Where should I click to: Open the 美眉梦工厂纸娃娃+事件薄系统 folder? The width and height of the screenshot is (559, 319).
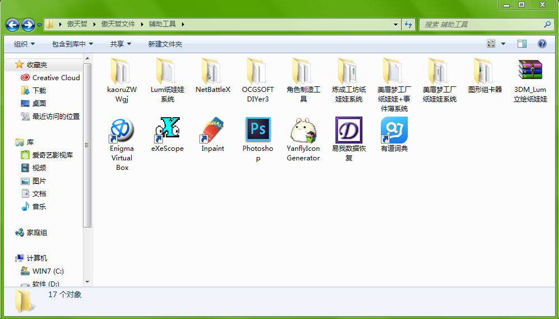coord(394,85)
